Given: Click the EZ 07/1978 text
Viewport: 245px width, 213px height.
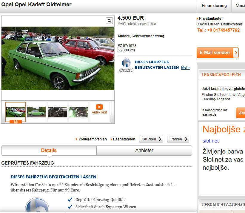Looking at the screenshot, I should point(127,46).
